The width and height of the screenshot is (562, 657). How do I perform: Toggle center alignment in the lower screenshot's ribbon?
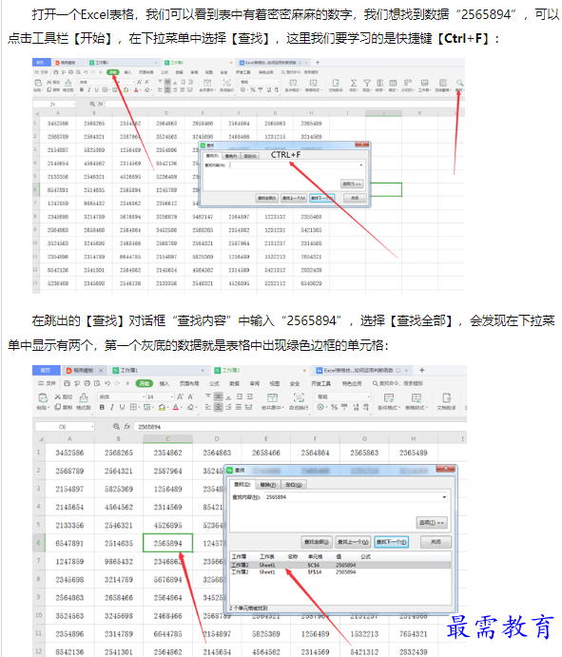[x=219, y=407]
